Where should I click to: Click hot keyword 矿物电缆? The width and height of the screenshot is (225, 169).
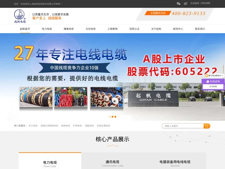point(77,126)
